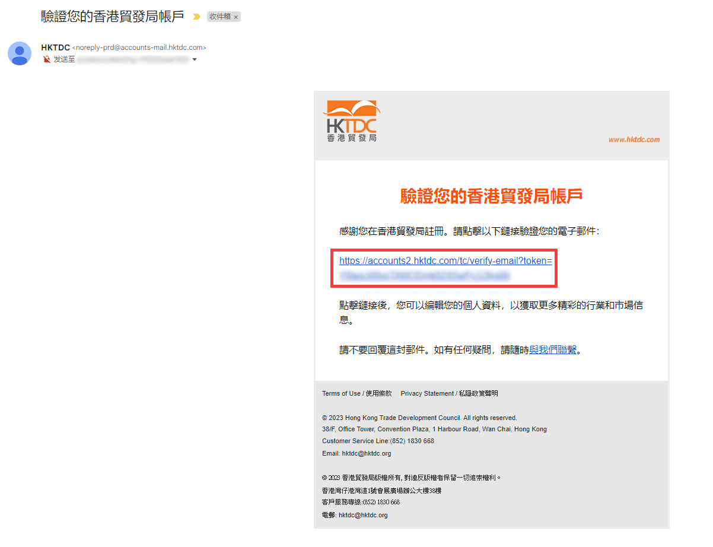Click the orange heading 驗證您的香港貿發局帳戶
The image size is (713, 547).
click(x=491, y=196)
